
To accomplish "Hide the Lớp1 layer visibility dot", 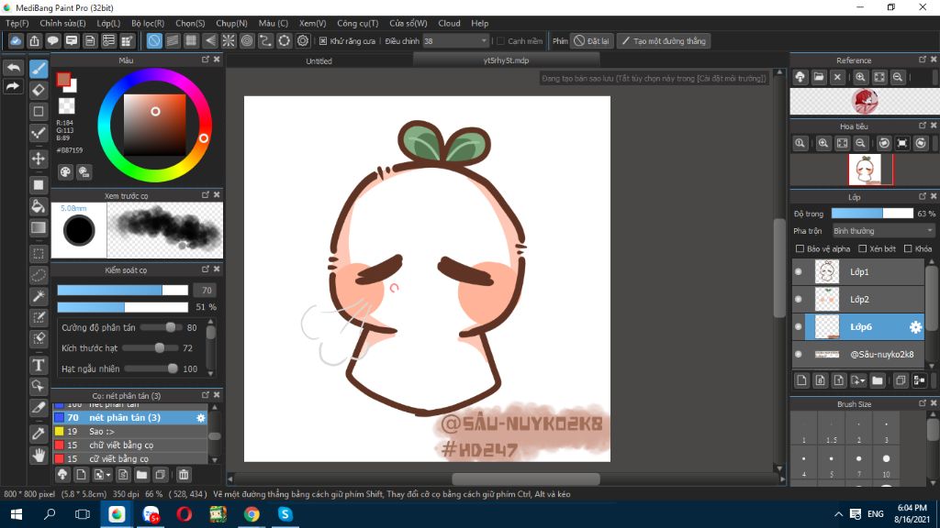I will point(798,271).
